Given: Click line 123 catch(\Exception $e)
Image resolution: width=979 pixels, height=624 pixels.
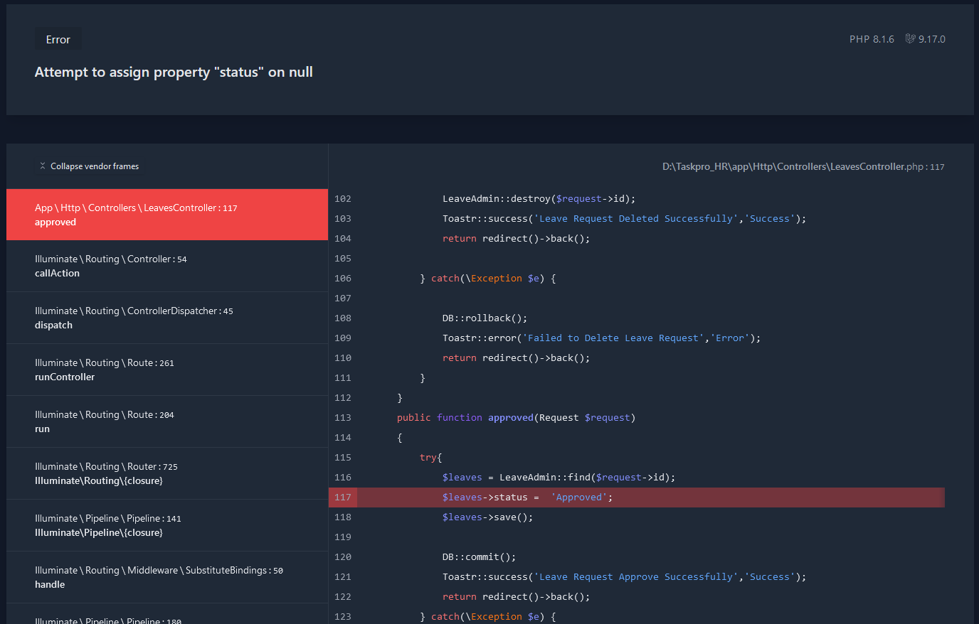Looking at the screenshot, I should click(x=487, y=617).
